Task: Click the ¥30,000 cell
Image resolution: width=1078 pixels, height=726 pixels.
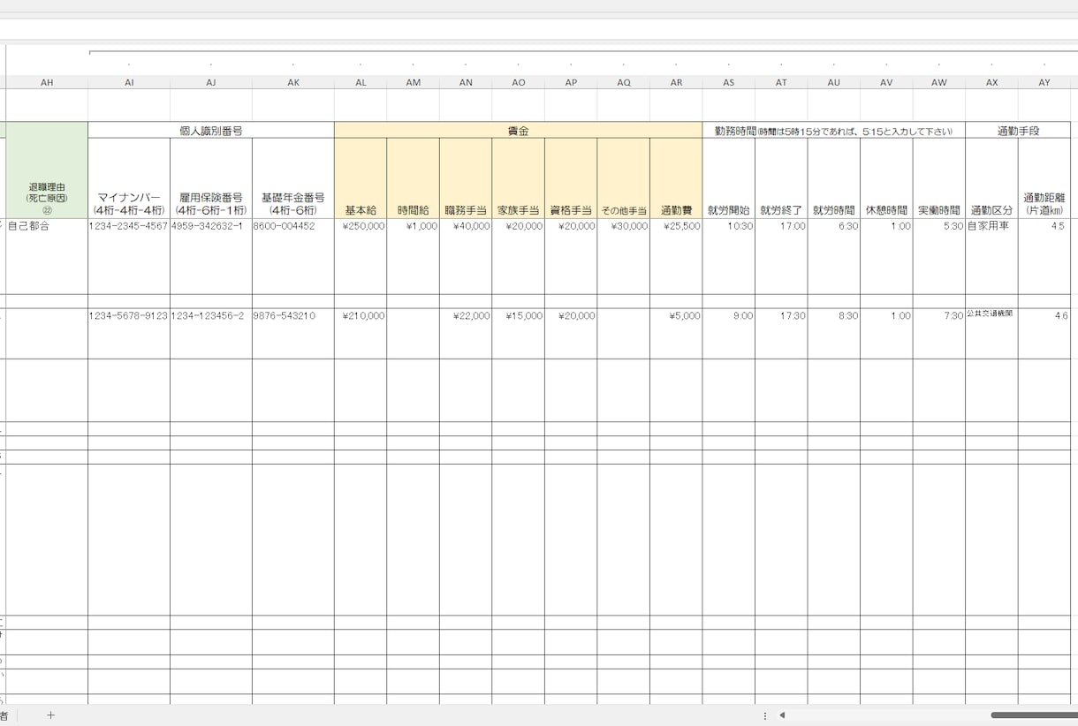Action: click(x=624, y=256)
